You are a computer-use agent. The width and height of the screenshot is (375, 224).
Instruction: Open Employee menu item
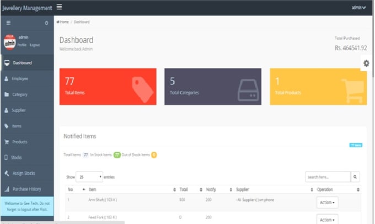27,78
